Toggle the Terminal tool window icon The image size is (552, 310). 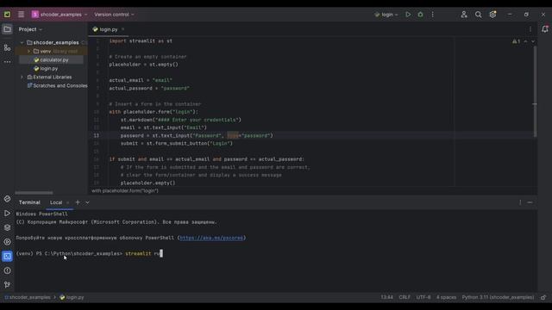(x=7, y=257)
